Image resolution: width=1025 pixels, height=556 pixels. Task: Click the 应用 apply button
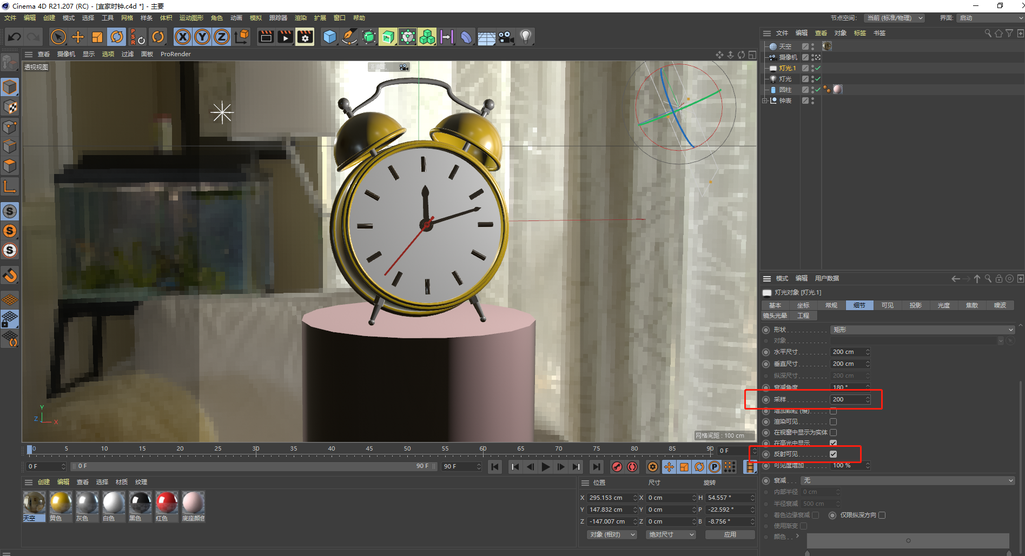pos(730,534)
